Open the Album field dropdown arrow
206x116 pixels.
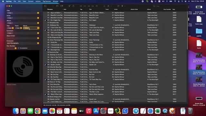point(38,23)
